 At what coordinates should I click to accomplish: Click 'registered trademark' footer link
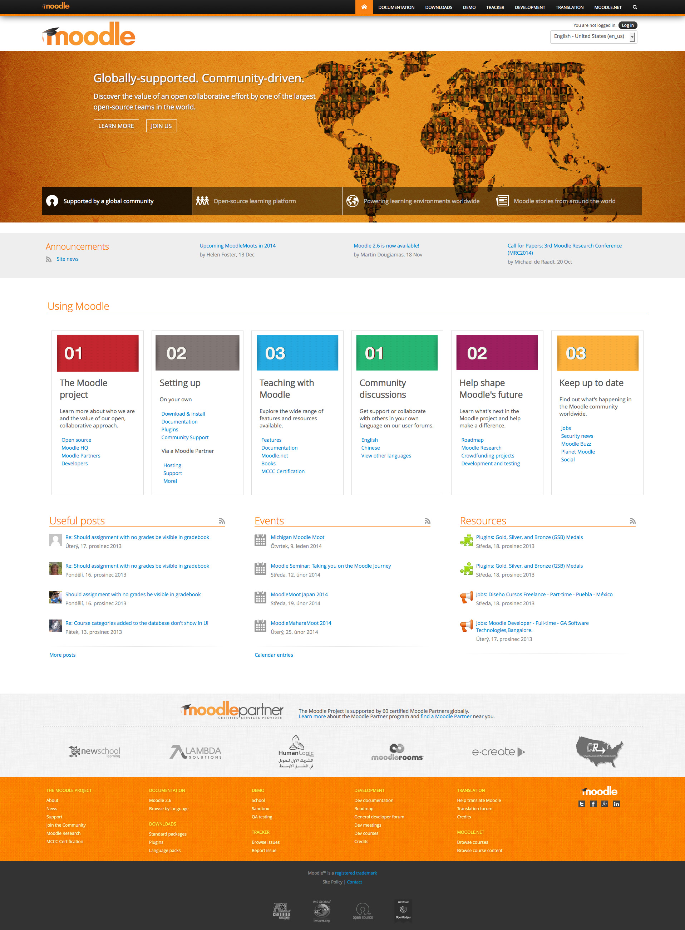tap(356, 873)
